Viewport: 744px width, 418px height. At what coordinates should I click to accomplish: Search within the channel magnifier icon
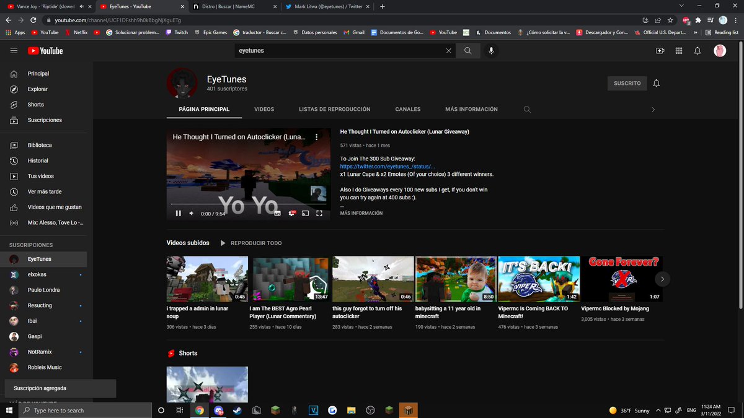pos(527,110)
